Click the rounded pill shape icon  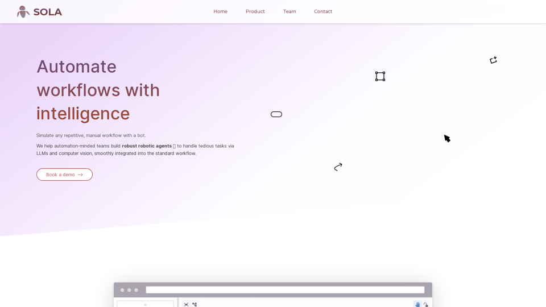point(276,114)
